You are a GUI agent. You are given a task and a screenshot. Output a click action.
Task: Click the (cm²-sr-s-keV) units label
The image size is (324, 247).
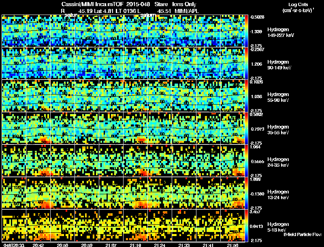tap(298, 10)
